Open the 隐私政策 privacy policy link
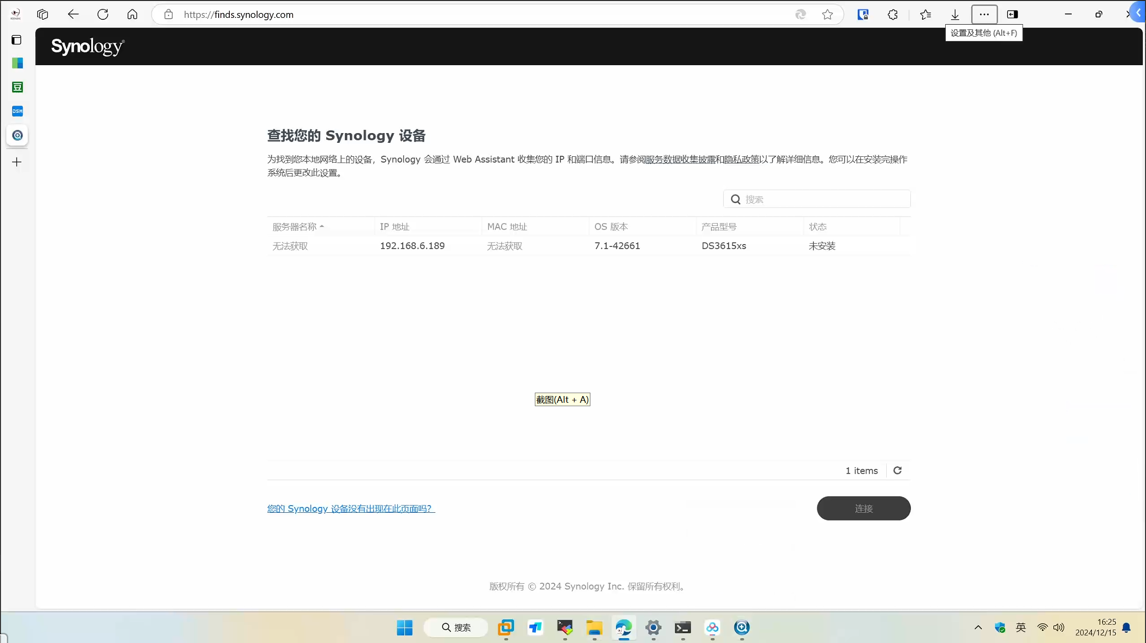The height and width of the screenshot is (643, 1146). (x=741, y=159)
